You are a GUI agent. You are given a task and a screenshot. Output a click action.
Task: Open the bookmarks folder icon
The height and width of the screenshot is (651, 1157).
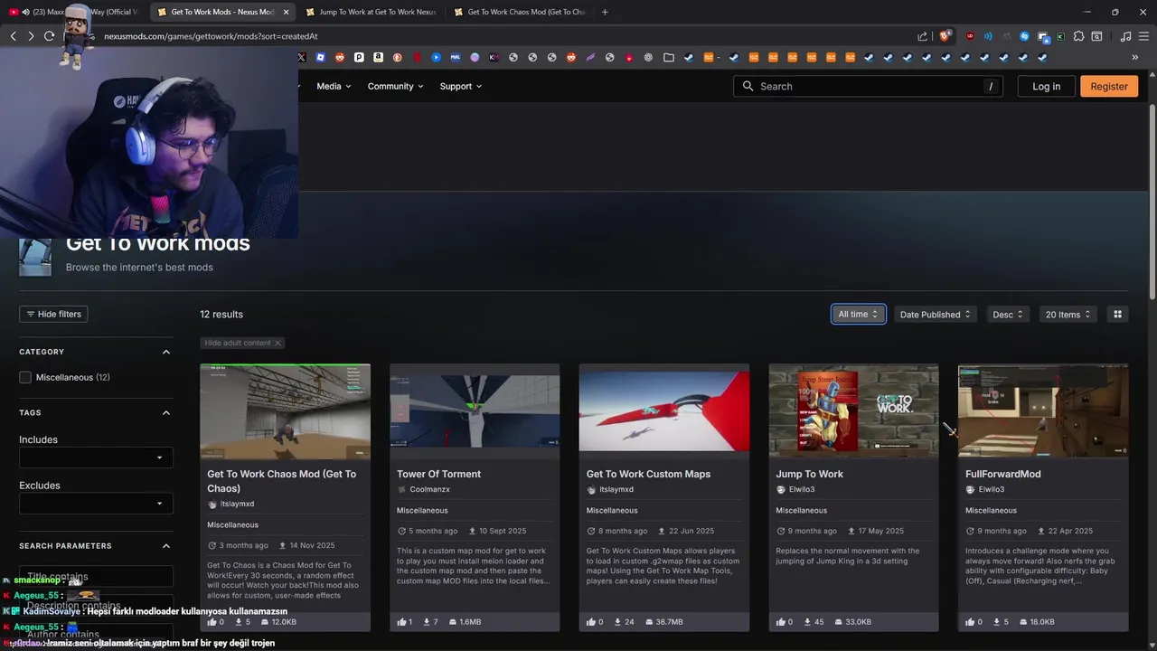(x=668, y=57)
